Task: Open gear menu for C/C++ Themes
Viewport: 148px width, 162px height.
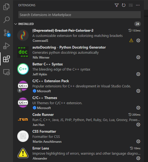Action: coord(138,108)
